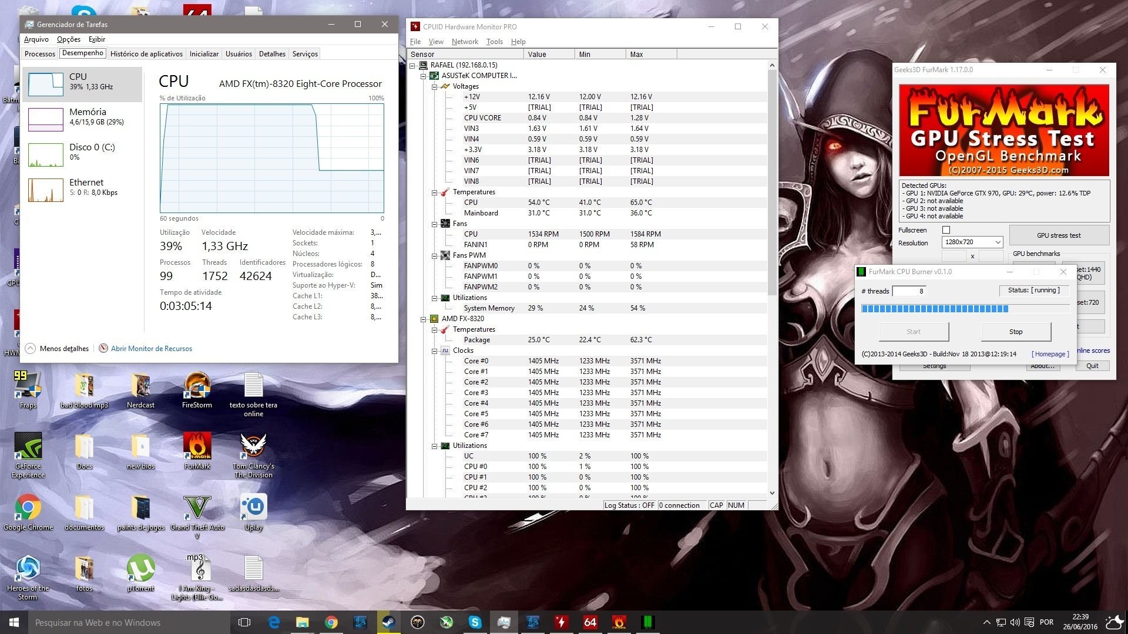This screenshot has height=634, width=1128.
Task: Launch Microsoft Edge from the taskbar
Action: click(x=274, y=622)
